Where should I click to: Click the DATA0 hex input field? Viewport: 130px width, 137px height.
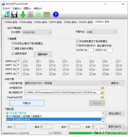[91, 50]
